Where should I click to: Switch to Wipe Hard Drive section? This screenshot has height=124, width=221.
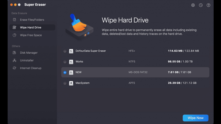pos(32,27)
